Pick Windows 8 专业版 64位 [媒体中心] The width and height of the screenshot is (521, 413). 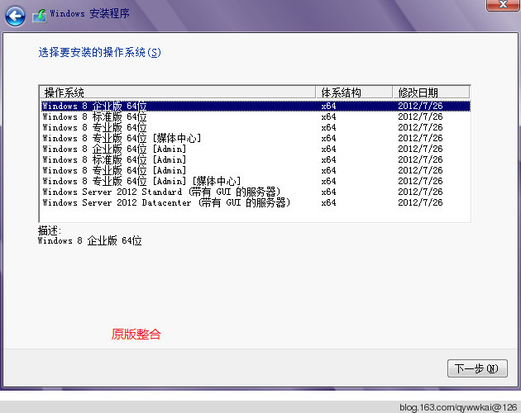coord(256,138)
